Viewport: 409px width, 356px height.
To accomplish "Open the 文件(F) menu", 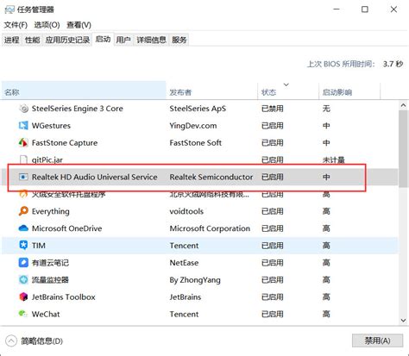I will coord(16,25).
